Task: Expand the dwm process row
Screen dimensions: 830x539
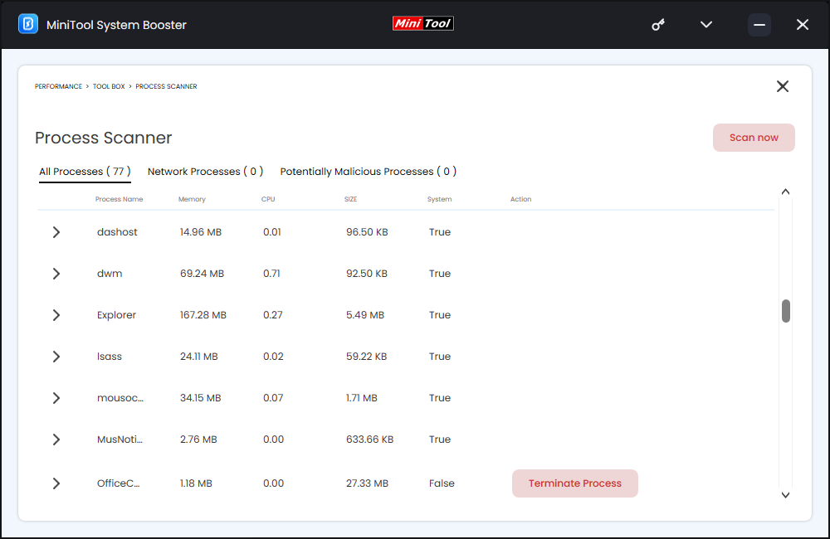Action: [56, 274]
